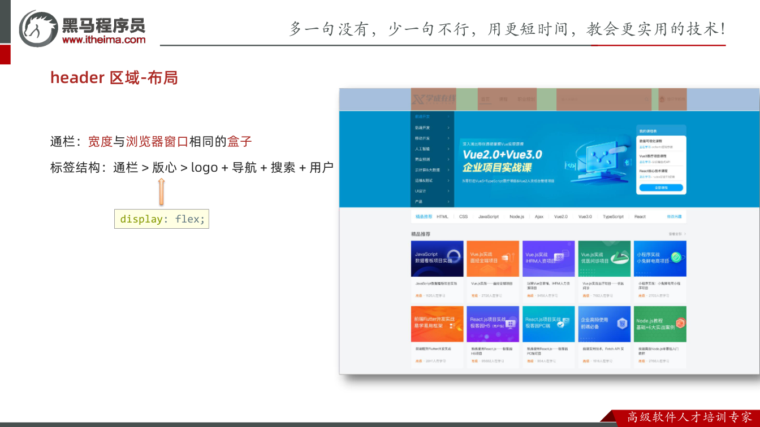Open the www.itheima.com link
Image resolution: width=760 pixels, height=427 pixels.
point(103,40)
